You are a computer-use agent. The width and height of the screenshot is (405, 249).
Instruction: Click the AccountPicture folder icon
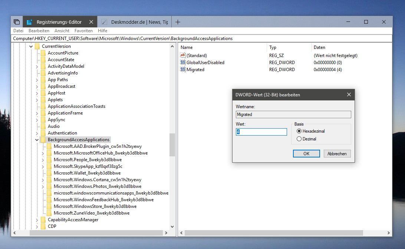coord(43,53)
